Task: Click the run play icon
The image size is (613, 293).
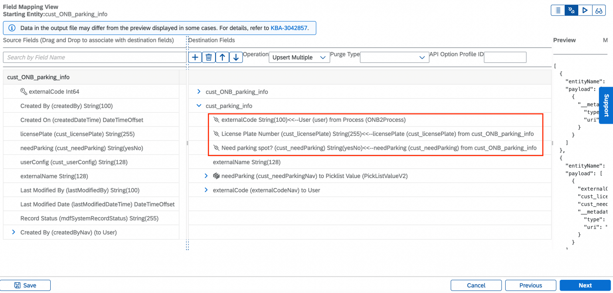Action: [585, 10]
